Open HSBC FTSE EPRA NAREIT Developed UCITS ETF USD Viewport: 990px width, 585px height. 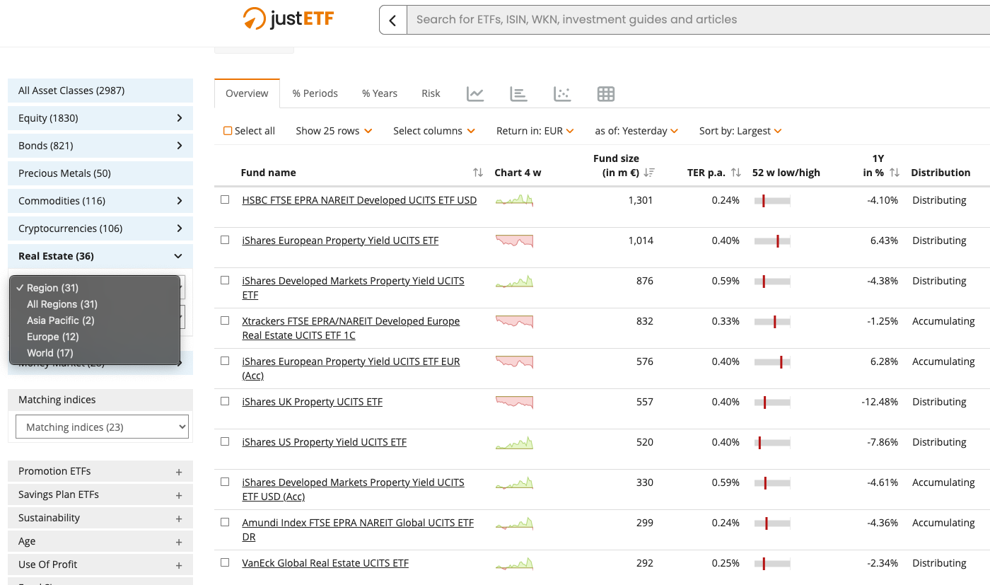[x=359, y=200]
